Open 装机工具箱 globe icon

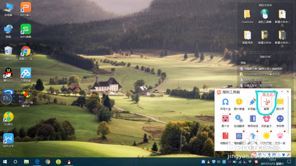pos(265,16)
